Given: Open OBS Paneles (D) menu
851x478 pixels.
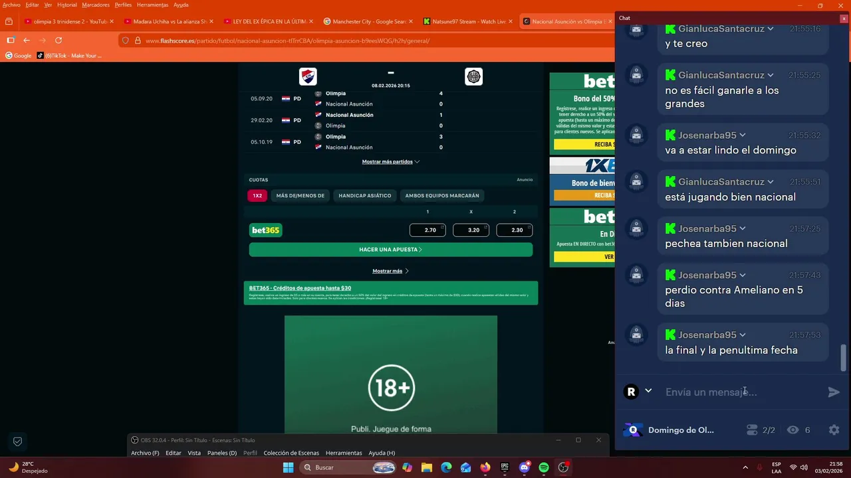Looking at the screenshot, I should [222, 453].
